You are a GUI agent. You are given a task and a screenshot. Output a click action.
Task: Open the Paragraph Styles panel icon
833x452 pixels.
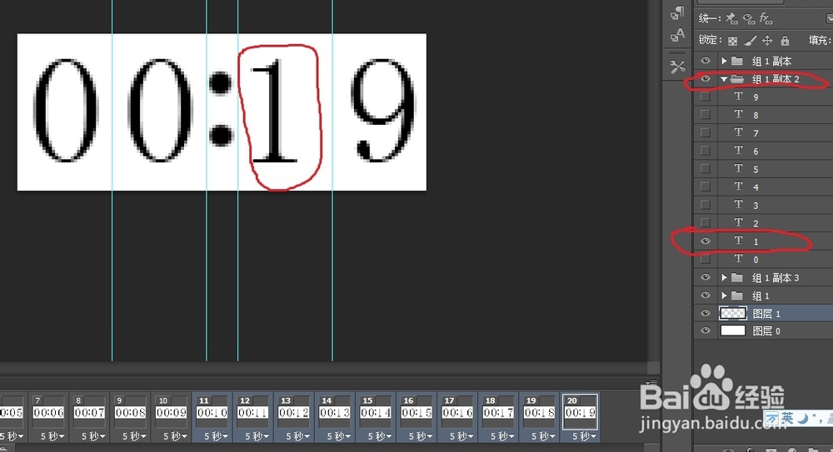[677, 13]
